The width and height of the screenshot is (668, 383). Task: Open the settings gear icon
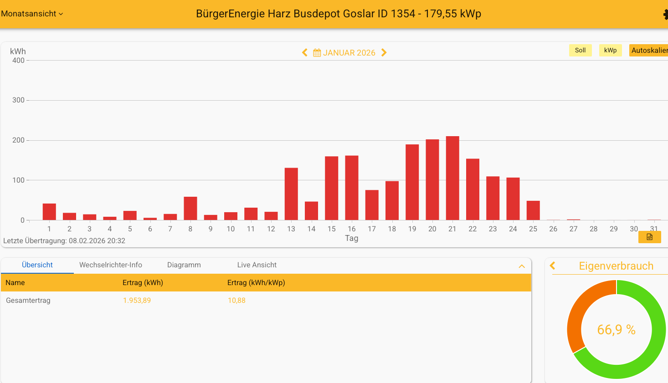pyautogui.click(x=665, y=15)
